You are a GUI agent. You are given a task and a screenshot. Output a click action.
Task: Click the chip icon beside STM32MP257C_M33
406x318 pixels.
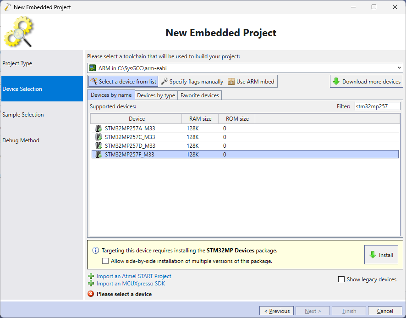point(99,137)
